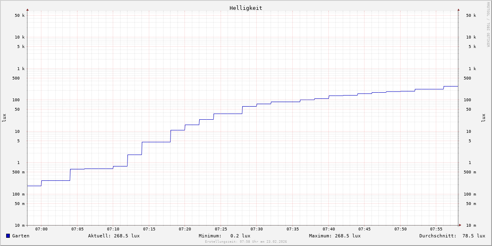Screen dimensions: 492x246
Task: Click the 07:00 time axis label
Action: tap(41, 229)
